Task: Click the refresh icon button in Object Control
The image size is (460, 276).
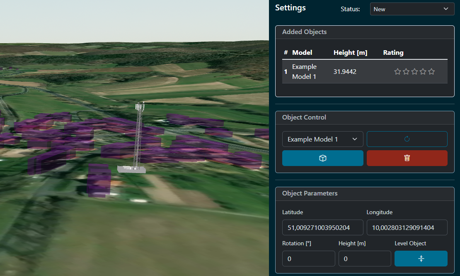Action: coord(407,139)
